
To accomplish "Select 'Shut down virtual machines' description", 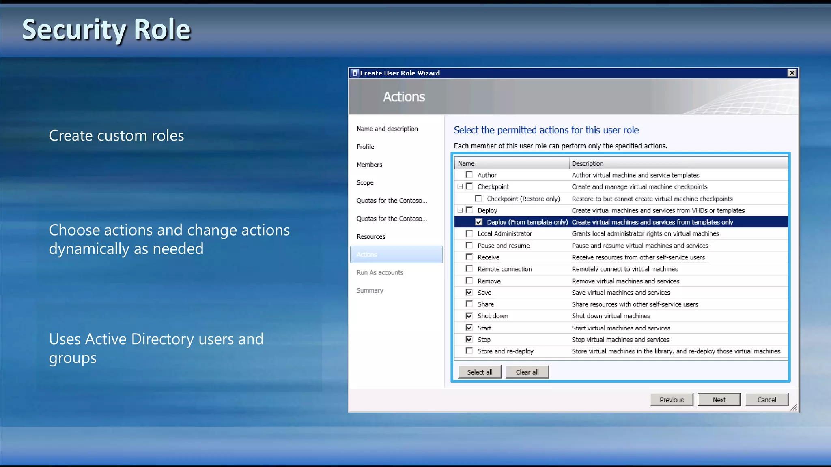I will pos(611,316).
